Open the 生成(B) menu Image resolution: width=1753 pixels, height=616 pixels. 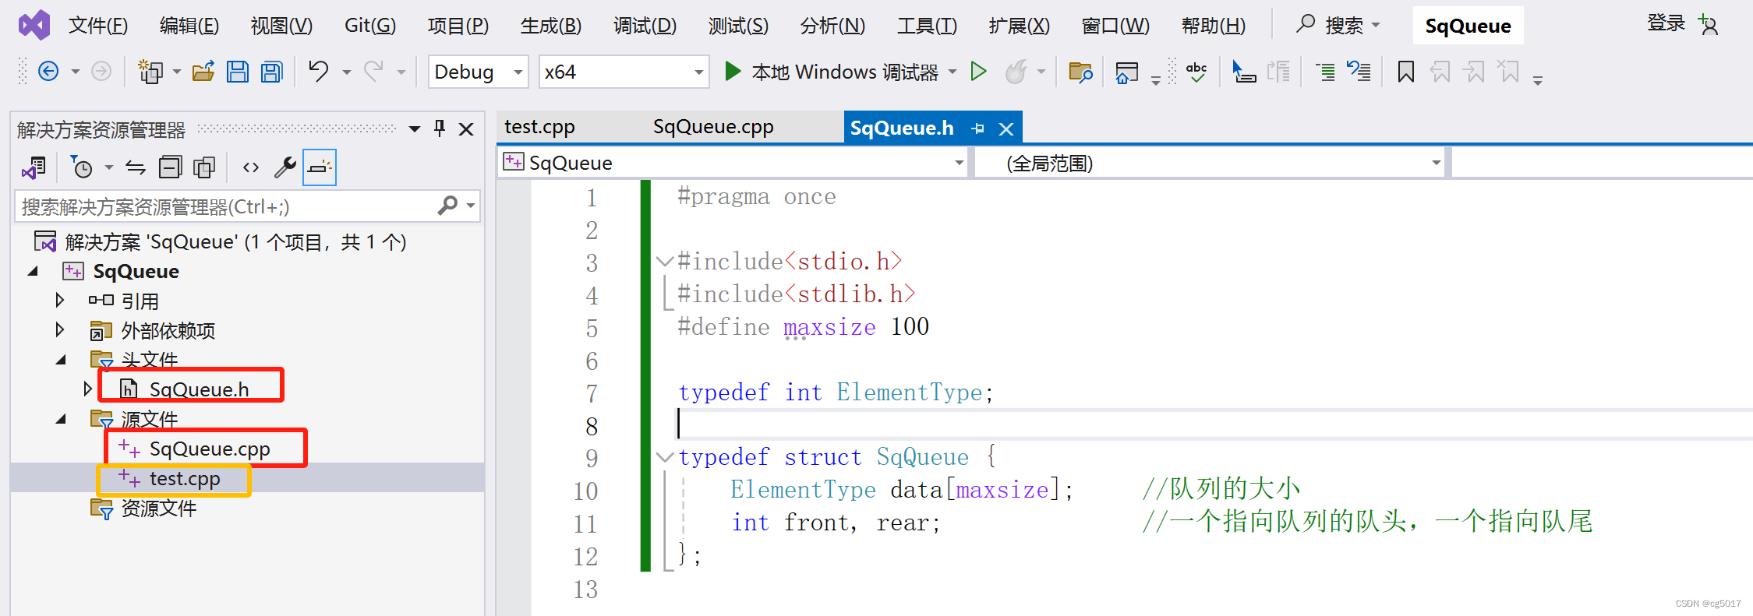click(551, 26)
